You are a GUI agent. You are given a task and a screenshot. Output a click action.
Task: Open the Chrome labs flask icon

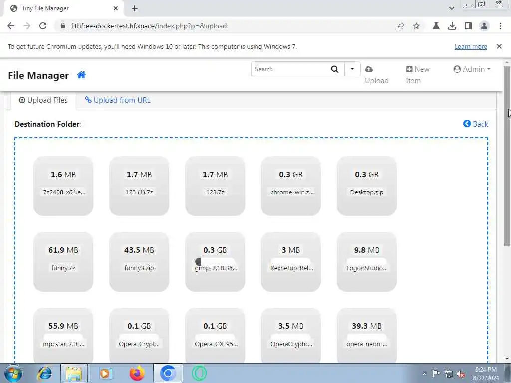pos(436,26)
